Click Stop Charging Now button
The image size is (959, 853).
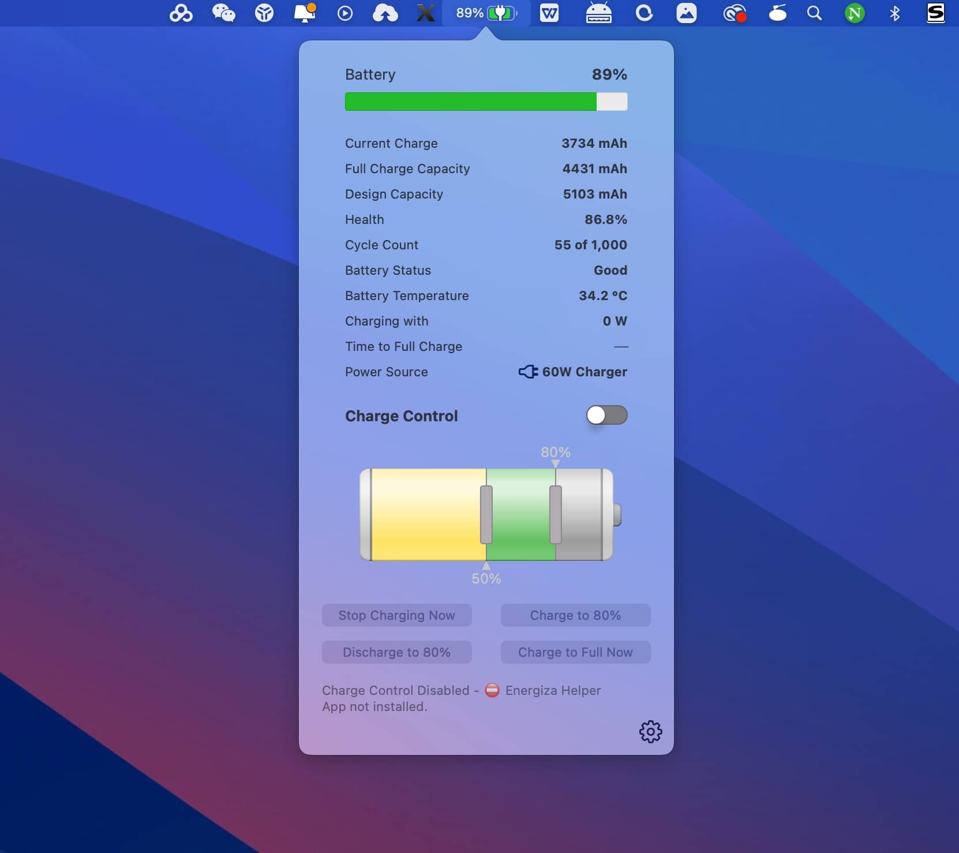(x=397, y=615)
